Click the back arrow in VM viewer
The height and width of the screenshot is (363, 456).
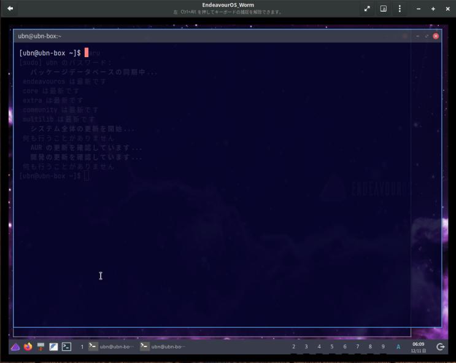10,9
